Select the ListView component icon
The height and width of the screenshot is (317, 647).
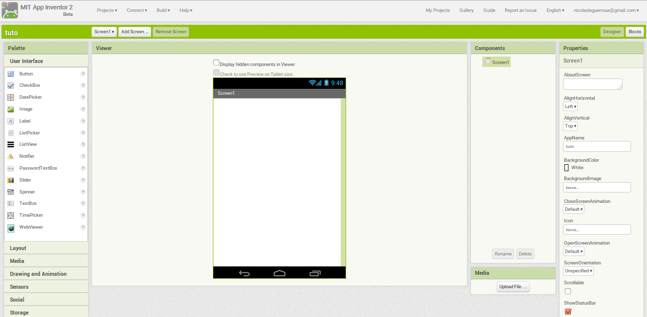10,144
